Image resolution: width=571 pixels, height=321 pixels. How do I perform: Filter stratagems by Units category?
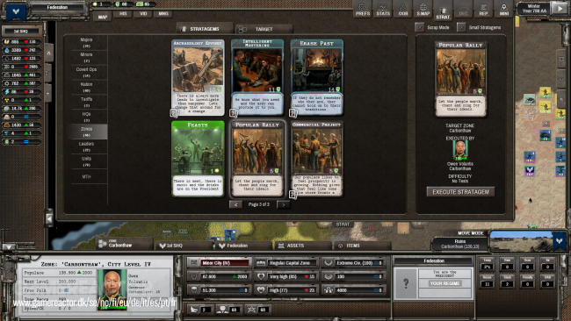86,161
